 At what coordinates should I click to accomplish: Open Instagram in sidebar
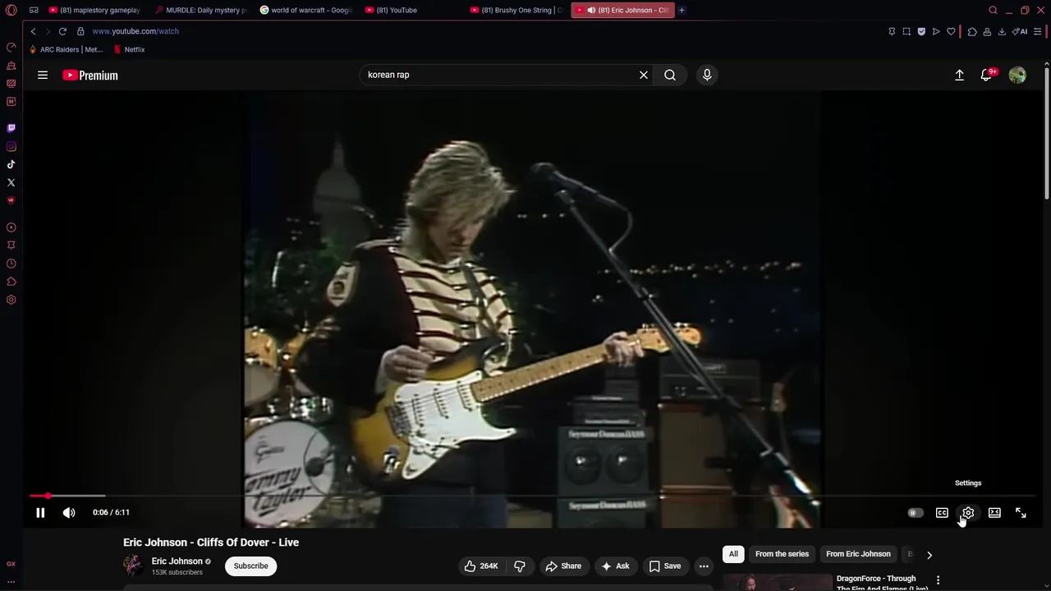point(11,146)
